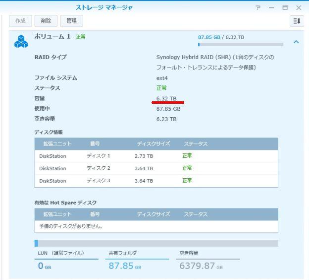Click the 正常 status of ディスク 1
Image resolution: width=309 pixels, height=280 pixels.
click(187, 156)
